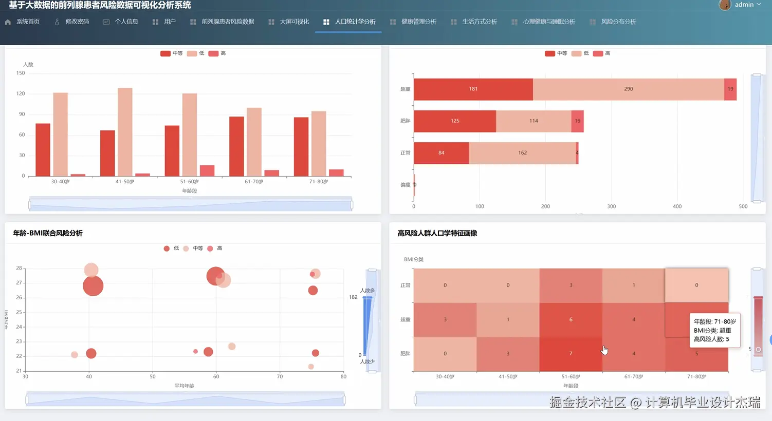Toggle 低 legend in scatter chart
This screenshot has width=772, height=421.
171,248
